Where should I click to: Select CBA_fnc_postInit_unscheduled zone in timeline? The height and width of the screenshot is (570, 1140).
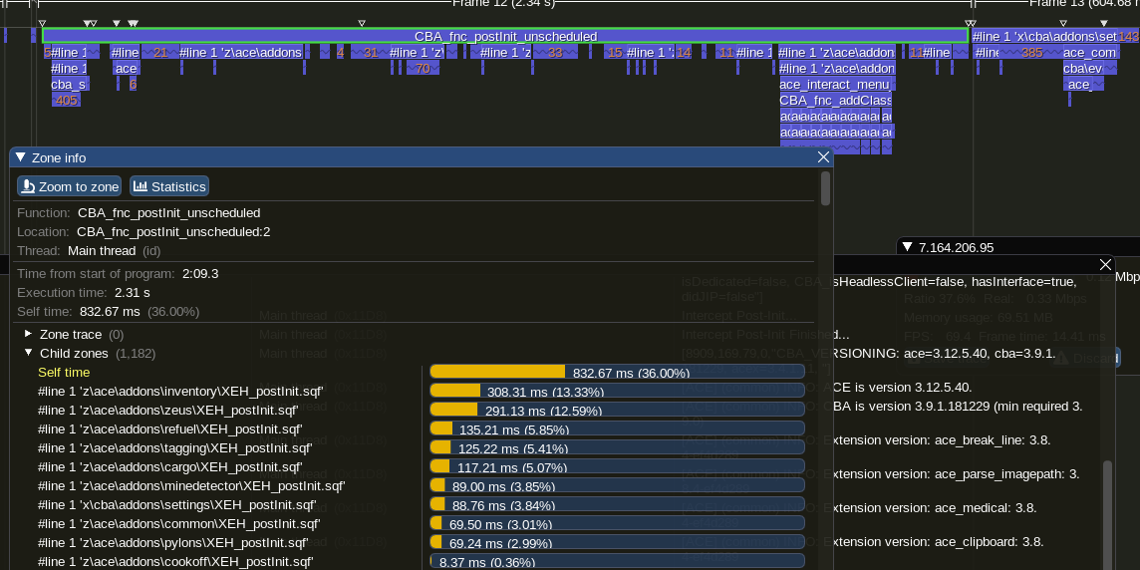coord(505,36)
